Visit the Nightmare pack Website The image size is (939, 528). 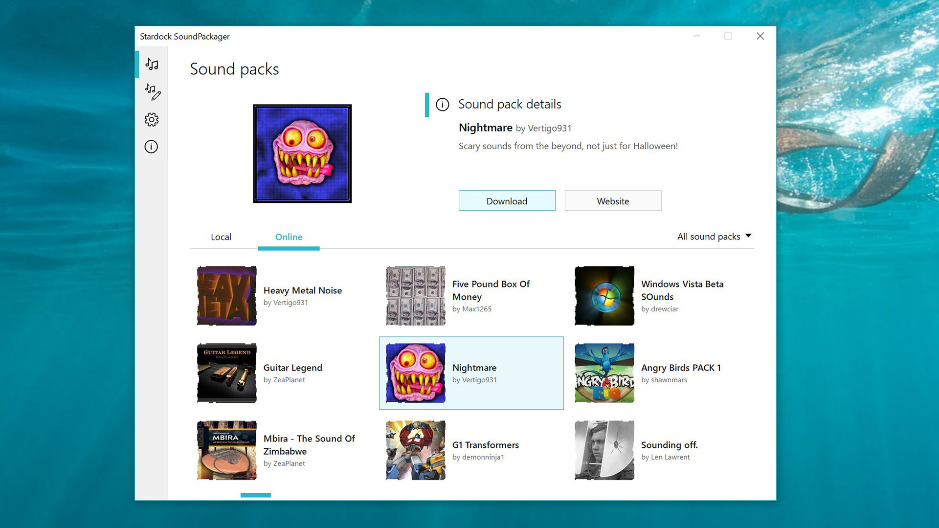pyautogui.click(x=613, y=200)
